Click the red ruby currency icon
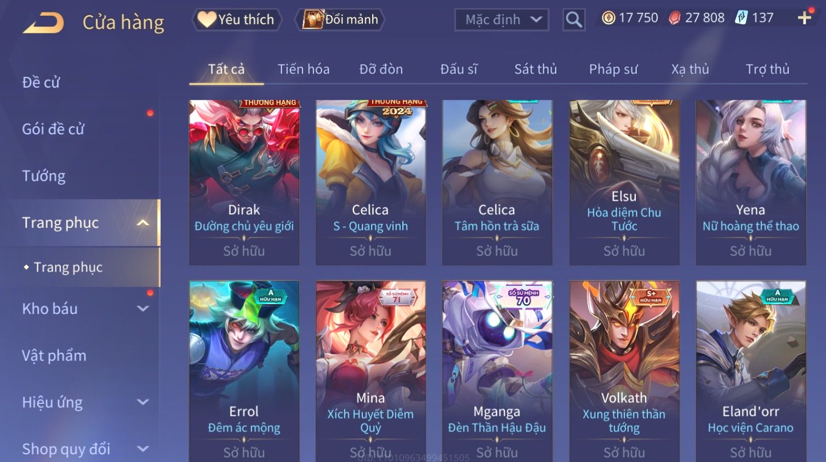 tap(675, 18)
